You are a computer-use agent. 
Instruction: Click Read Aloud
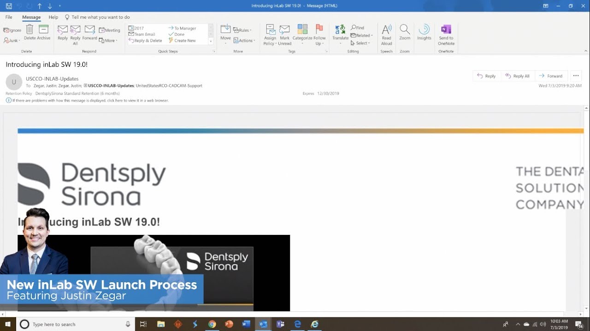[x=386, y=34]
